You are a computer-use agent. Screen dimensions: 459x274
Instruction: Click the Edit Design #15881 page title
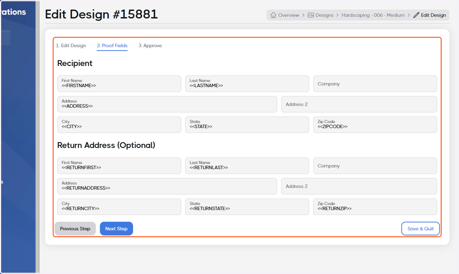(x=101, y=14)
